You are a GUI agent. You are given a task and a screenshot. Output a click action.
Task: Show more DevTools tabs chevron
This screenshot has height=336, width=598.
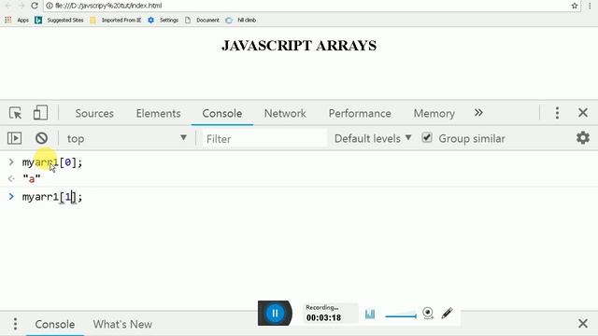tap(478, 113)
